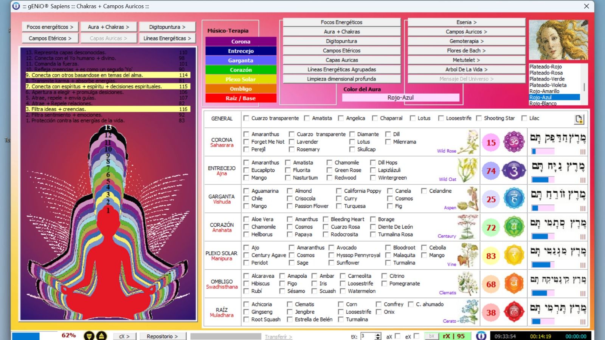Click the blue info icon in status bar
The height and width of the screenshot is (340, 605).
coord(481,336)
